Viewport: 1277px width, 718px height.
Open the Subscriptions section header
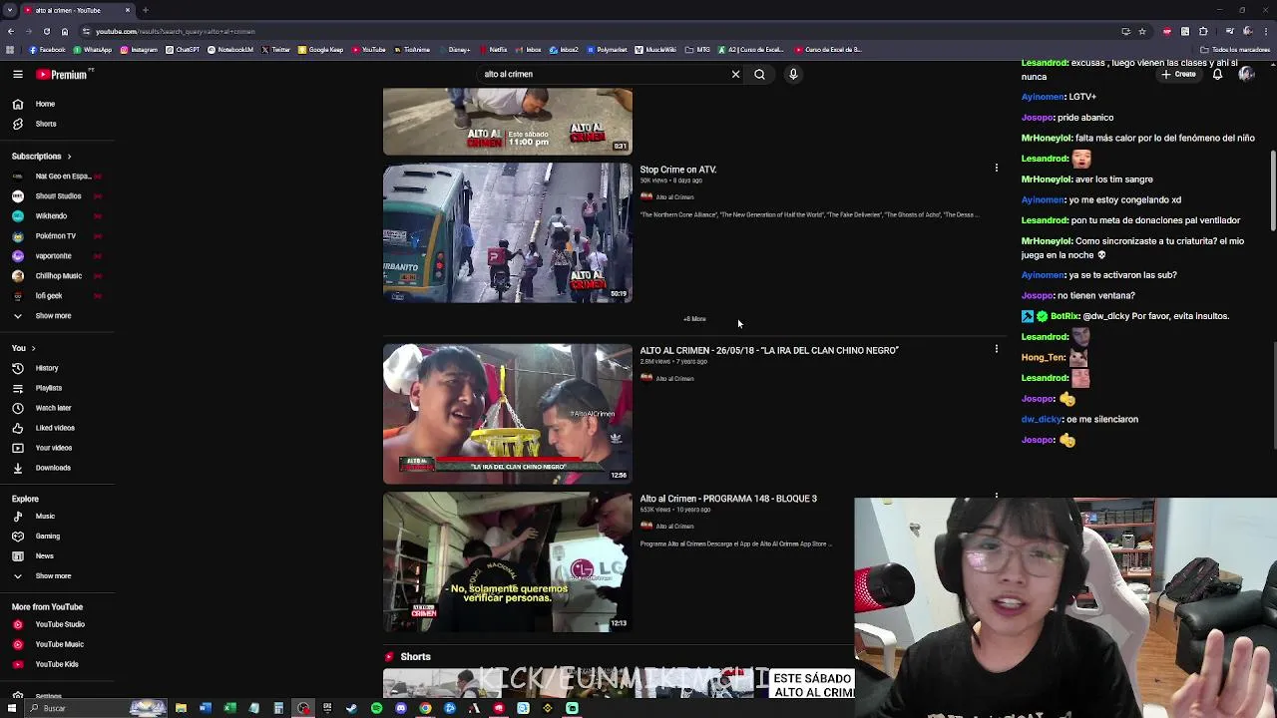(42, 156)
